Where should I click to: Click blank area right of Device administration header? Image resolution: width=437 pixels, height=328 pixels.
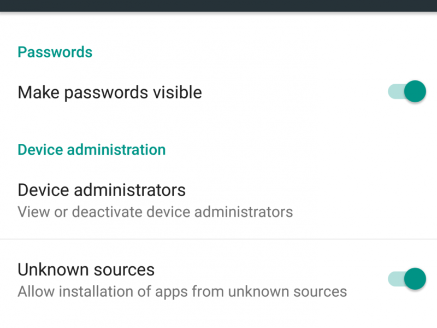[300, 149]
